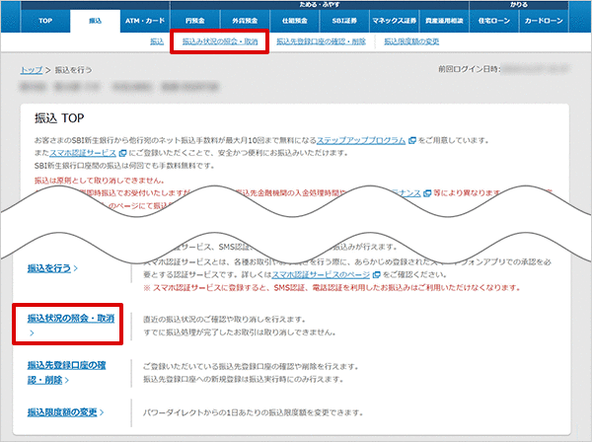Open 振込状況の照会・取消 link in the main list

[70, 319]
